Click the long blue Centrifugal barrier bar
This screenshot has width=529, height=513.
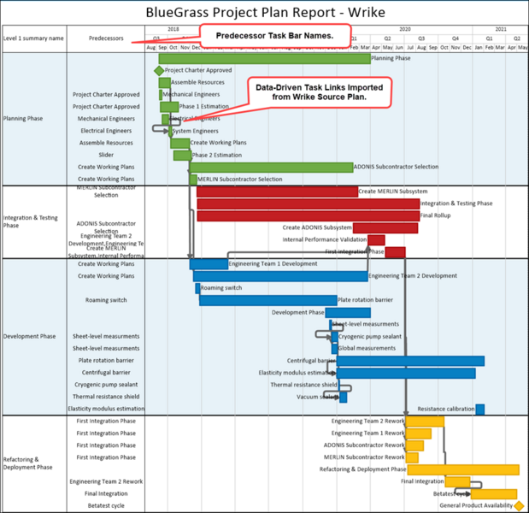coord(410,361)
